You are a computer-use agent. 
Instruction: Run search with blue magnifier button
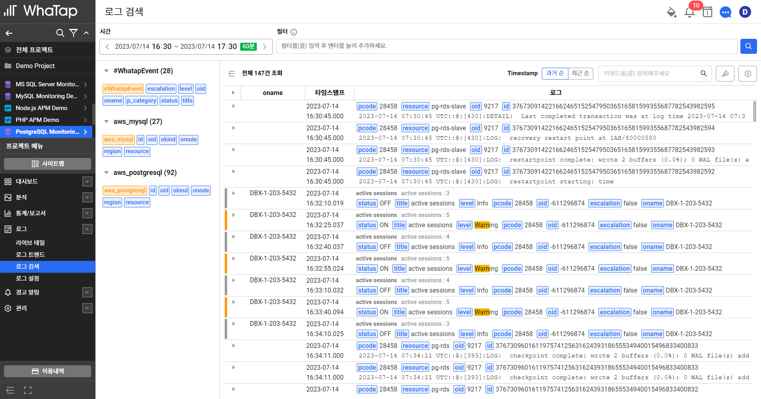click(748, 46)
